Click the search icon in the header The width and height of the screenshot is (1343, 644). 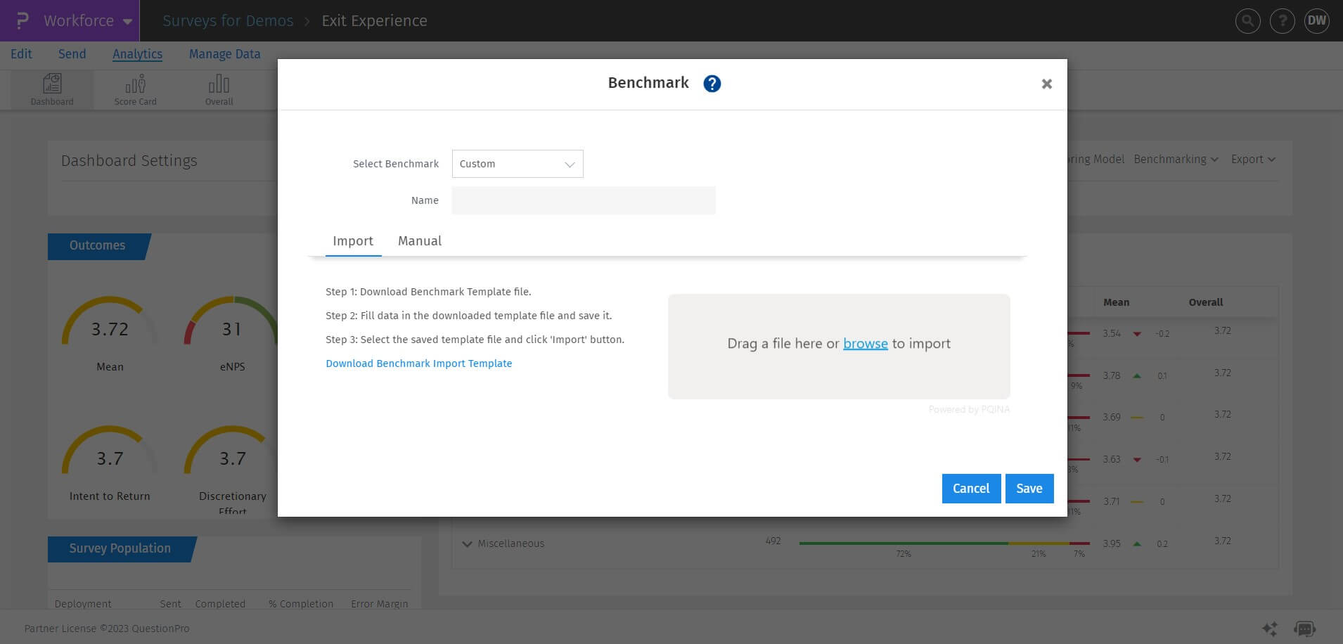(1247, 20)
